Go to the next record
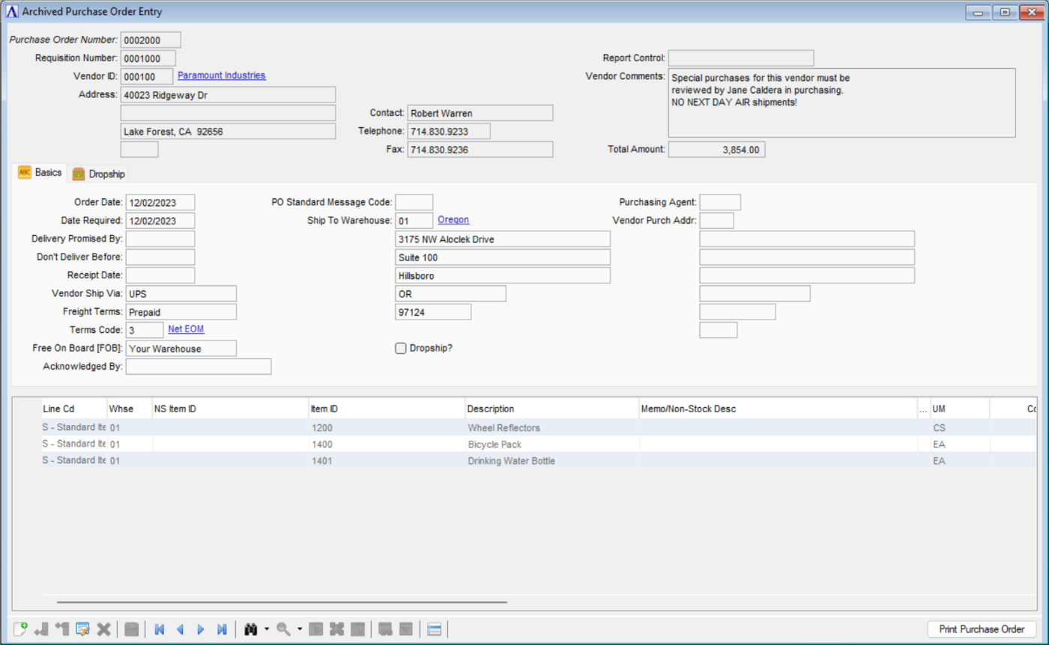1049x645 pixels. click(x=200, y=629)
